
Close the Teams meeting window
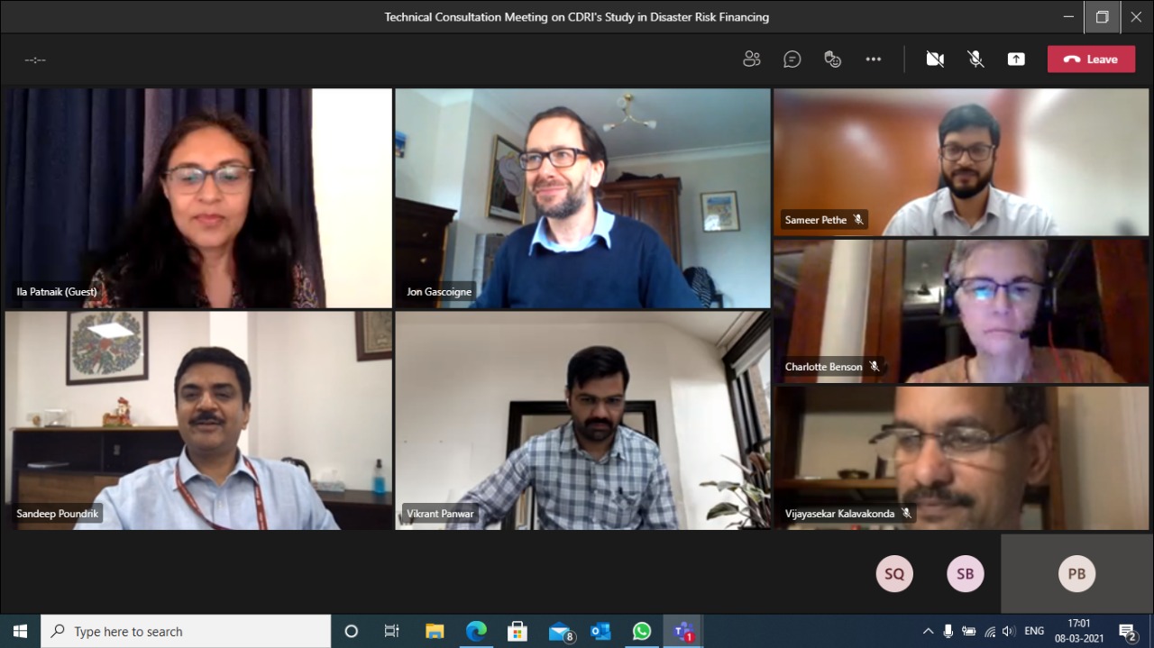(x=1136, y=16)
